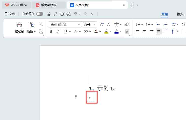Click the Format Painter brush icon
Image resolution: width=186 pixels, height=120 pixels.
click(20, 25)
